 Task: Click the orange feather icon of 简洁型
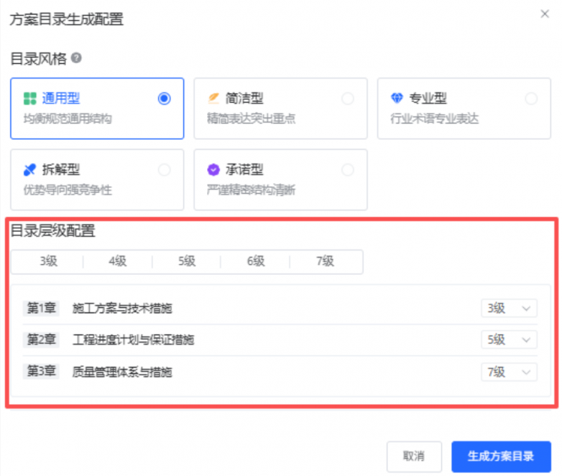coord(213,98)
